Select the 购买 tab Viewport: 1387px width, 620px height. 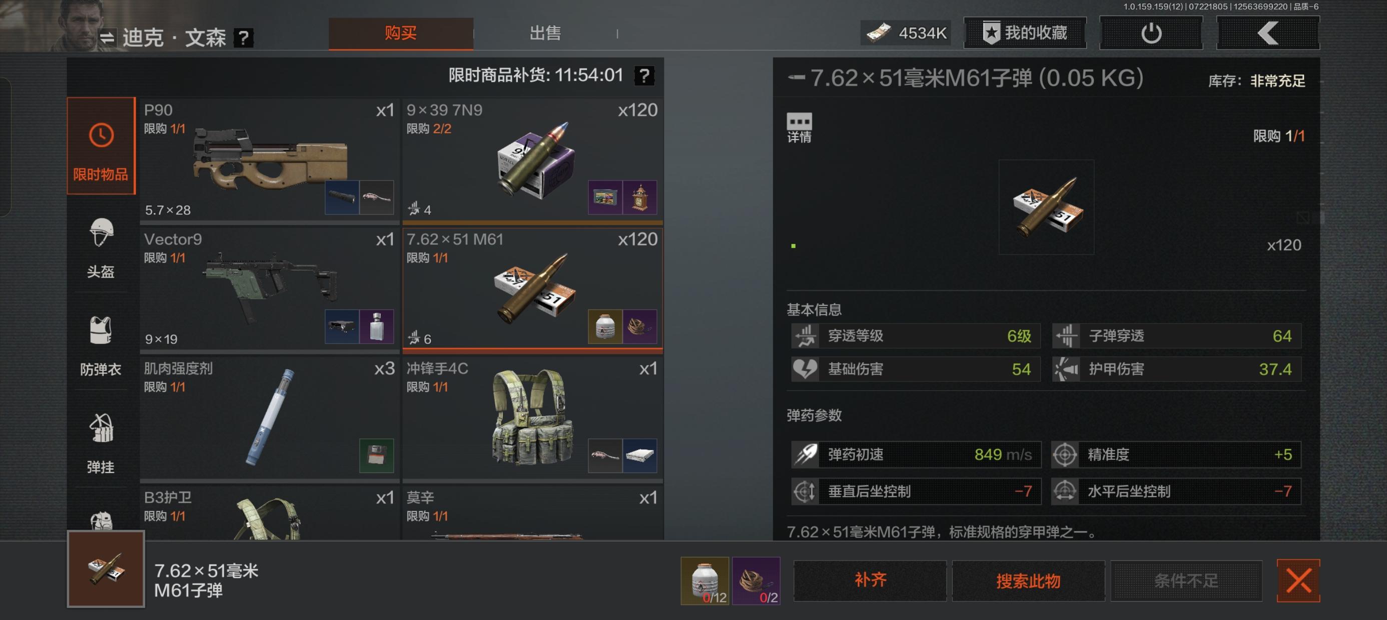[x=401, y=33]
